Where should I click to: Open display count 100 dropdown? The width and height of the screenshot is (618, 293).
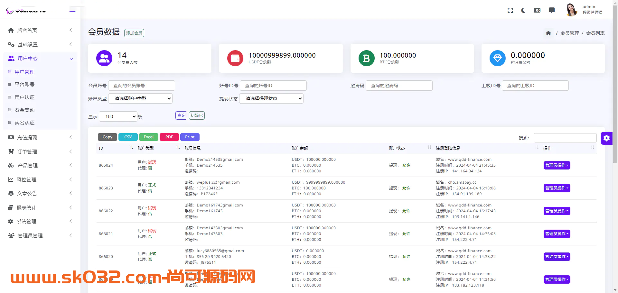(x=118, y=116)
